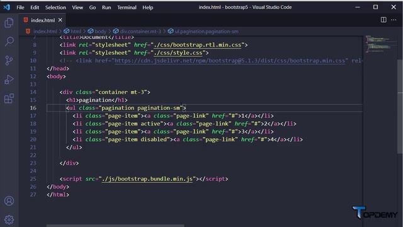Expand body breadcrumb segment
Image resolution: width=403 pixels, height=227 pixels.
[100, 32]
